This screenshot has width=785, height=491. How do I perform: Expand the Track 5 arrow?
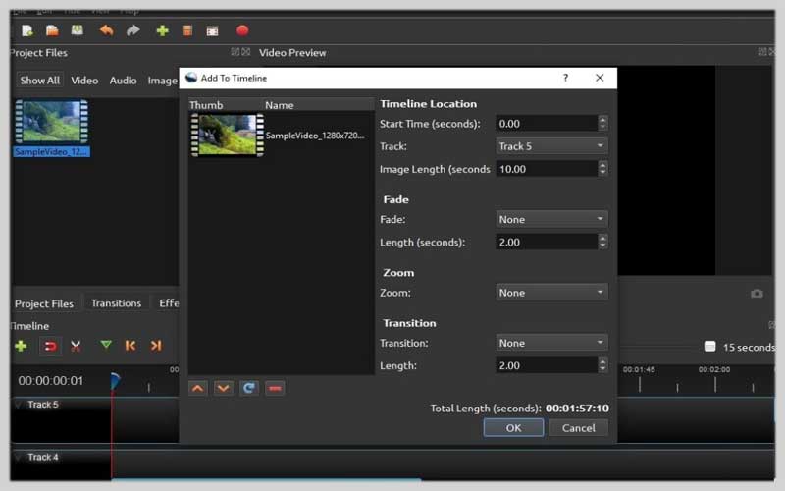[19, 405]
